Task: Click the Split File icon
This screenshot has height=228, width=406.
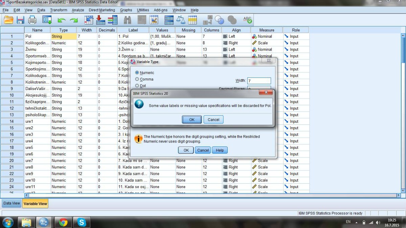Action: [169, 20]
